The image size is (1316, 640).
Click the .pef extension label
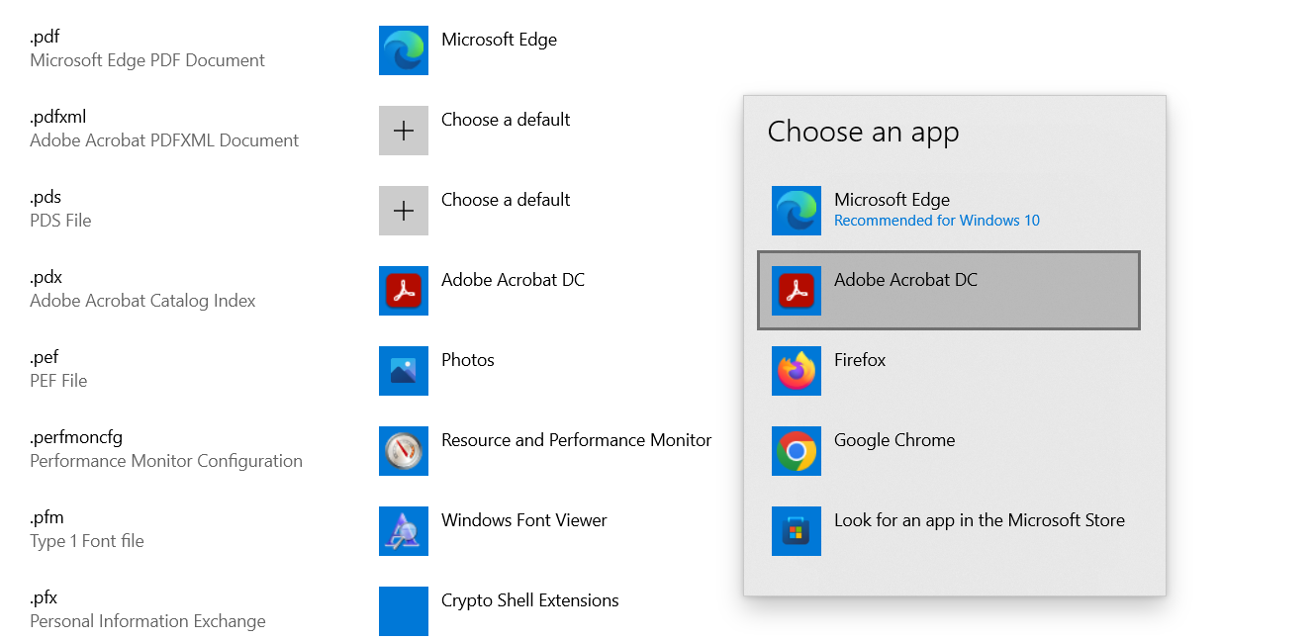[45, 358]
